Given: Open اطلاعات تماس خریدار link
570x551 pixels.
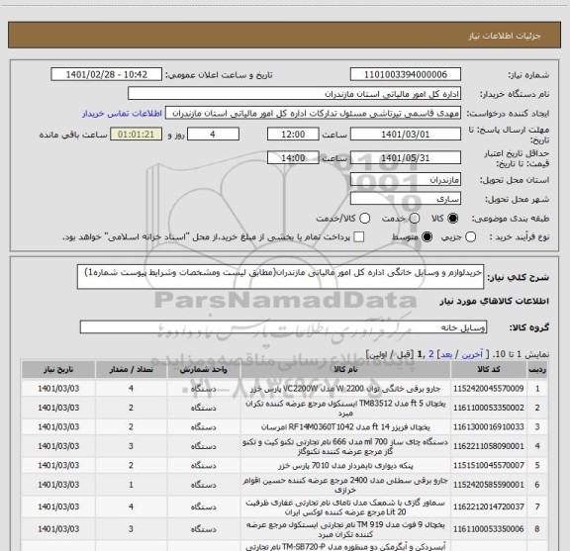Looking at the screenshot, I should click(122, 114).
